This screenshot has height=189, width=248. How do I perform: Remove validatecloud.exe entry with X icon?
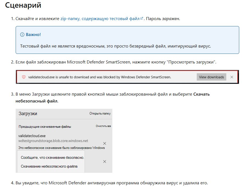105,143
